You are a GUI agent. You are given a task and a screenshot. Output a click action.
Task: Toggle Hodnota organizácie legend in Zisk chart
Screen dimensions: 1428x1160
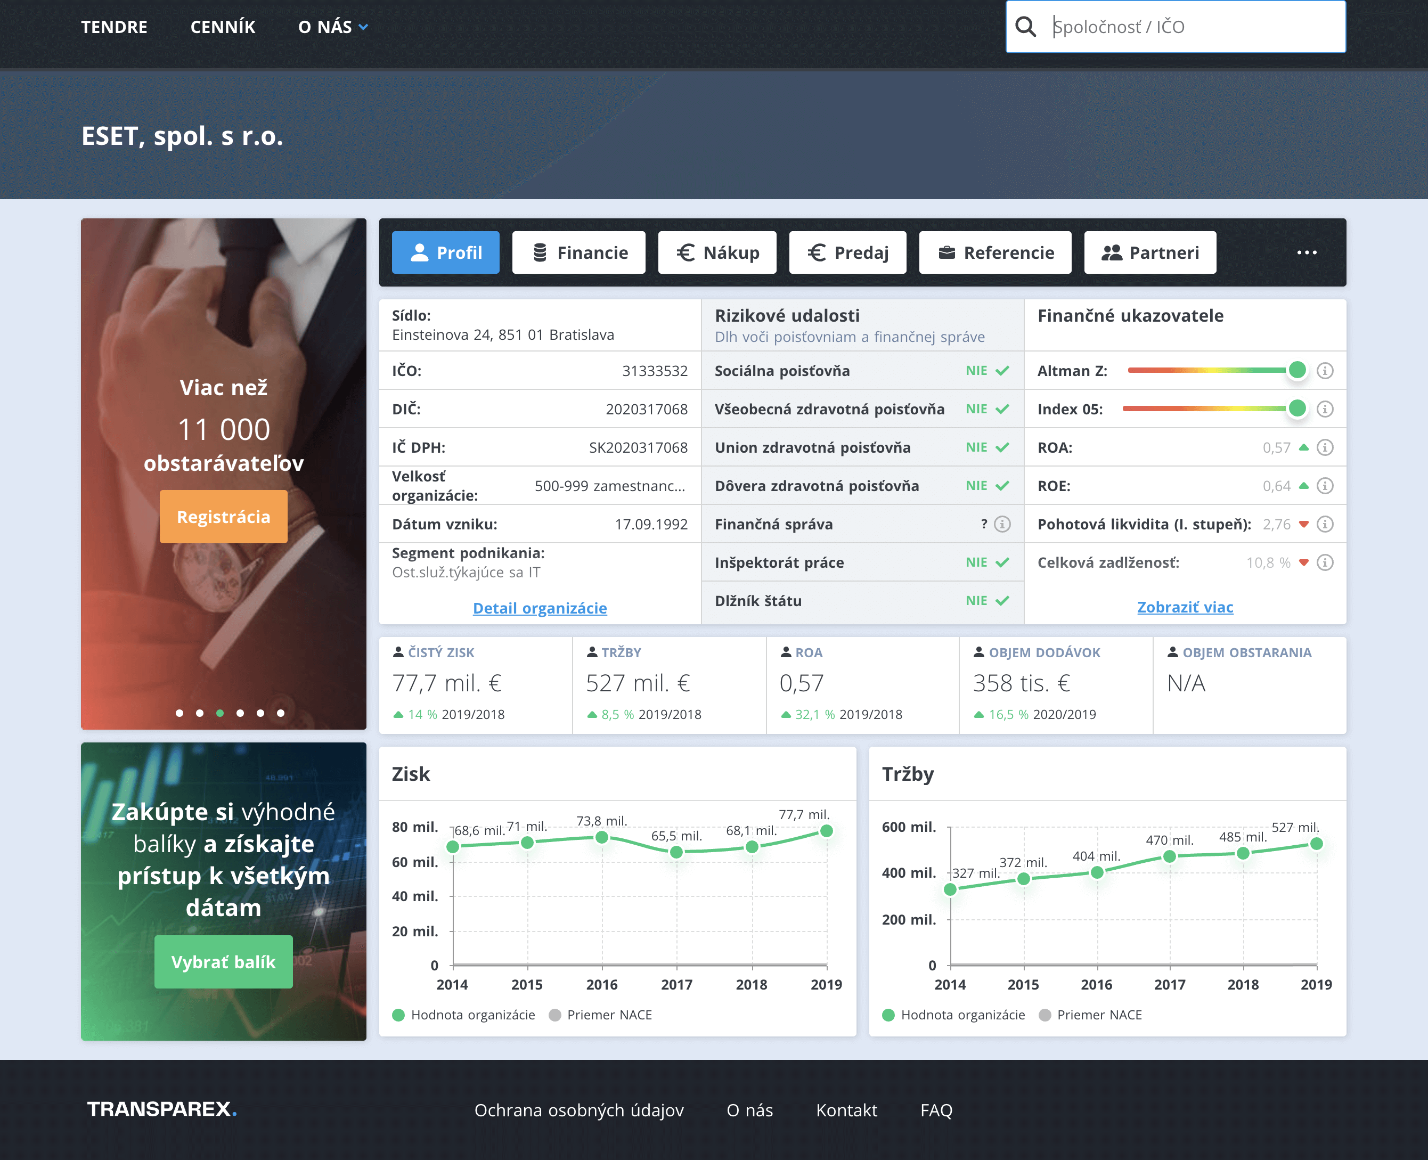click(464, 1015)
